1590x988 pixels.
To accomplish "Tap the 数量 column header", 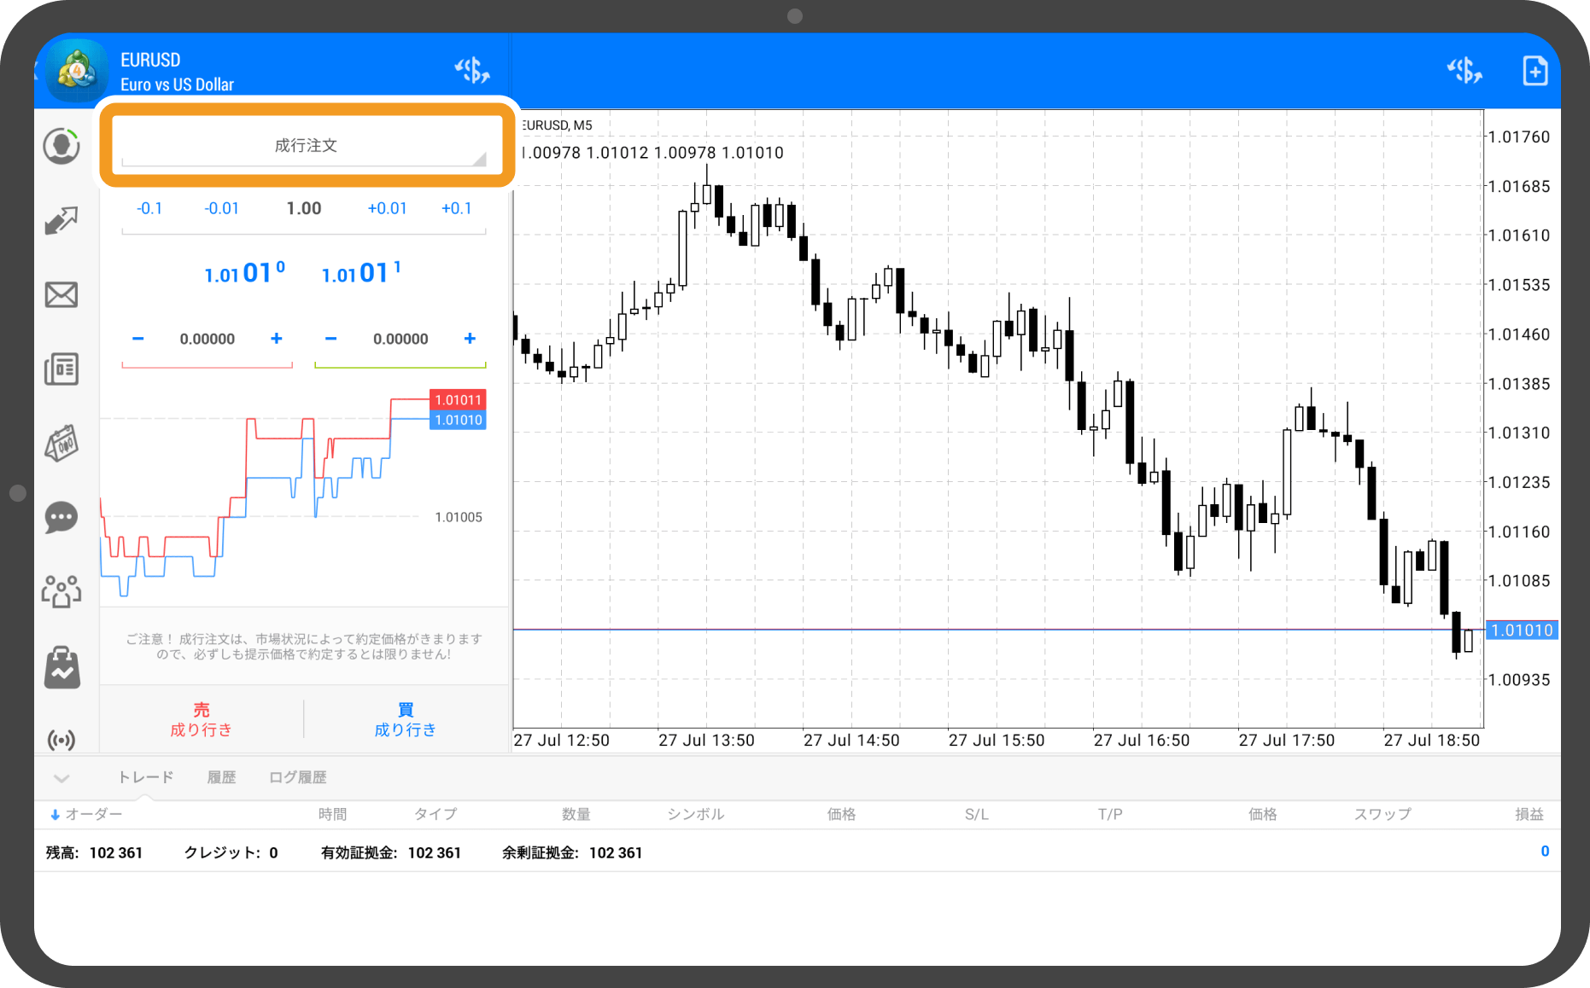I will click(576, 814).
